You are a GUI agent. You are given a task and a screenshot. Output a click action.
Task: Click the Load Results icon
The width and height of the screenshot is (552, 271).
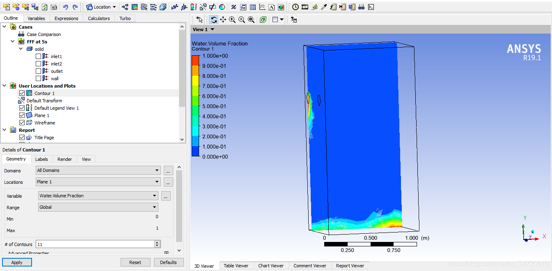pos(7,7)
